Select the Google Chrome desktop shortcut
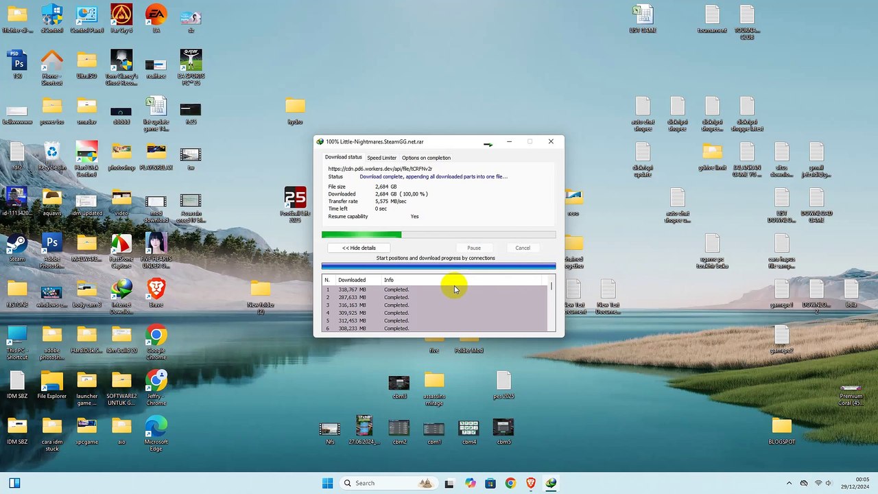878x494 pixels. click(x=156, y=342)
